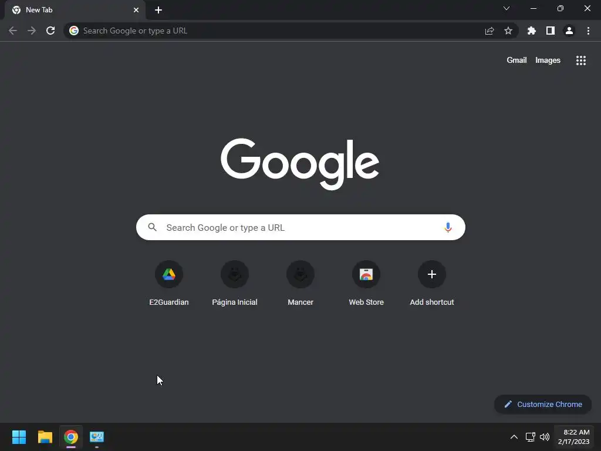Click the Google icon in the address bar

(x=74, y=31)
